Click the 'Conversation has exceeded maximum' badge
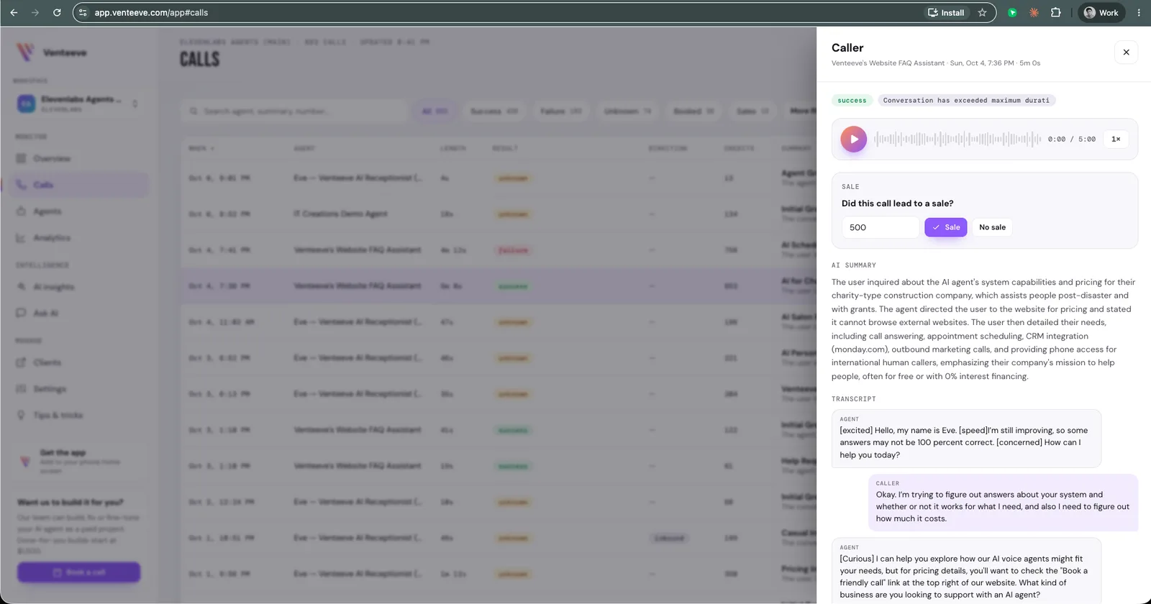The image size is (1151, 604). 966,101
